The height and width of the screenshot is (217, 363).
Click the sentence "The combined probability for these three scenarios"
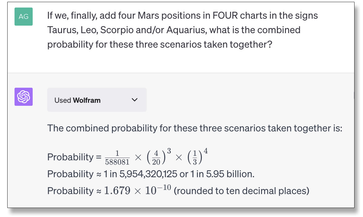[x=195, y=128]
